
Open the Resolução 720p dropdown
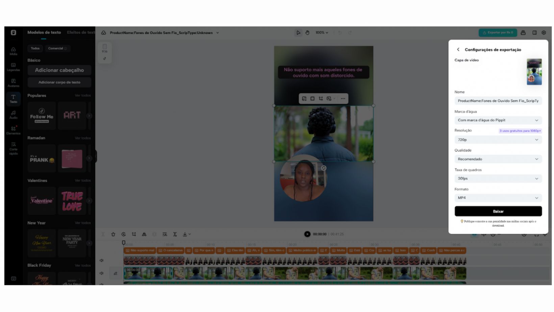pos(498,140)
